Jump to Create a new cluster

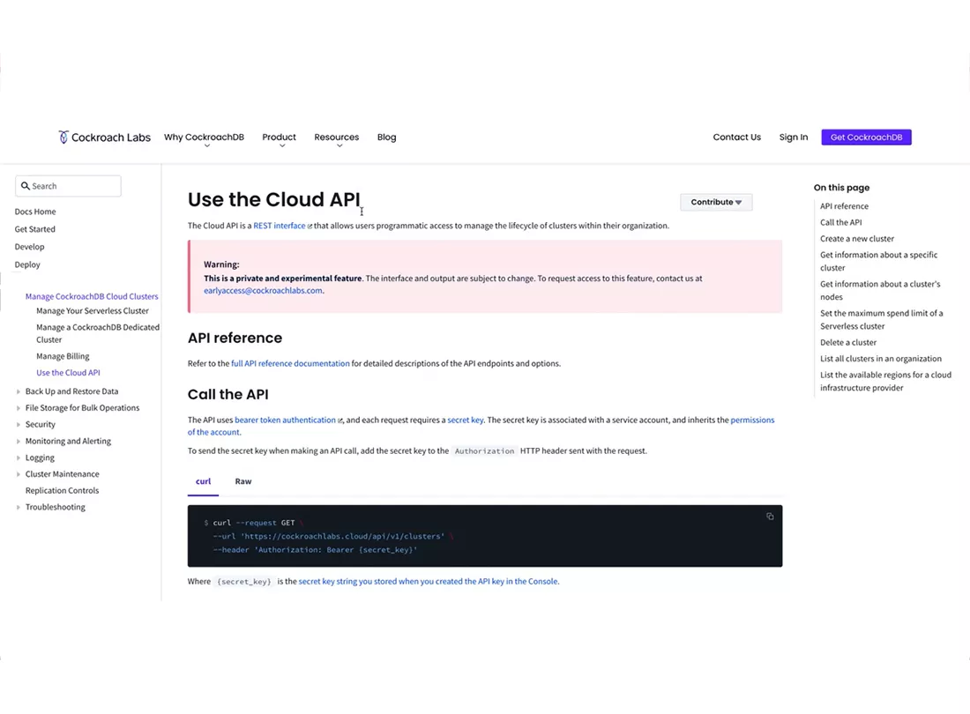pyautogui.click(x=857, y=239)
